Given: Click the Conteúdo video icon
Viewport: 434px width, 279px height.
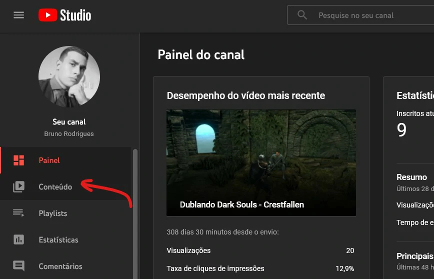Looking at the screenshot, I should click(x=19, y=187).
